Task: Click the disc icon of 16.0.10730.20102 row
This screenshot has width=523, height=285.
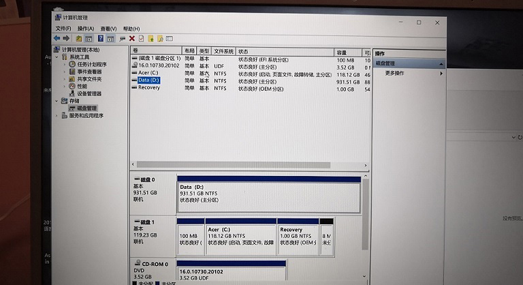Action: point(134,65)
